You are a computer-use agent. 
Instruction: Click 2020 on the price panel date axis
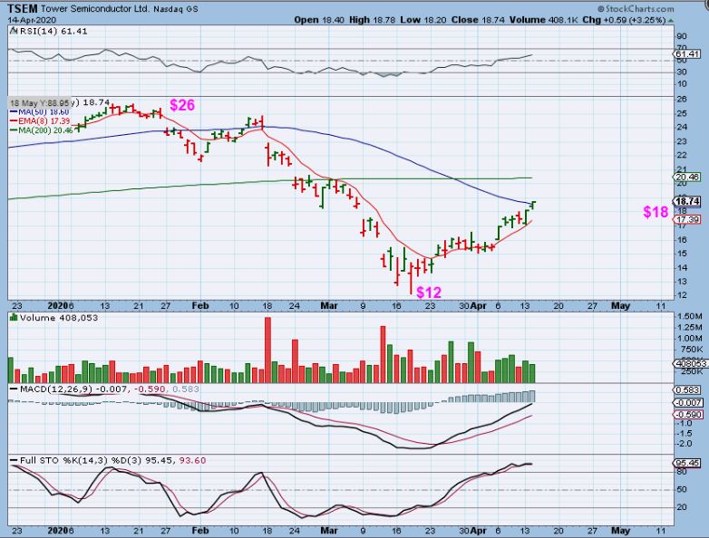58,306
